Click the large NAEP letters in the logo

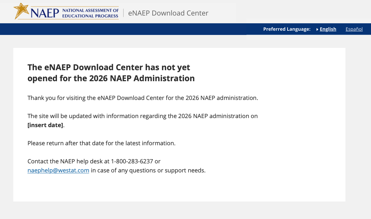point(45,13)
